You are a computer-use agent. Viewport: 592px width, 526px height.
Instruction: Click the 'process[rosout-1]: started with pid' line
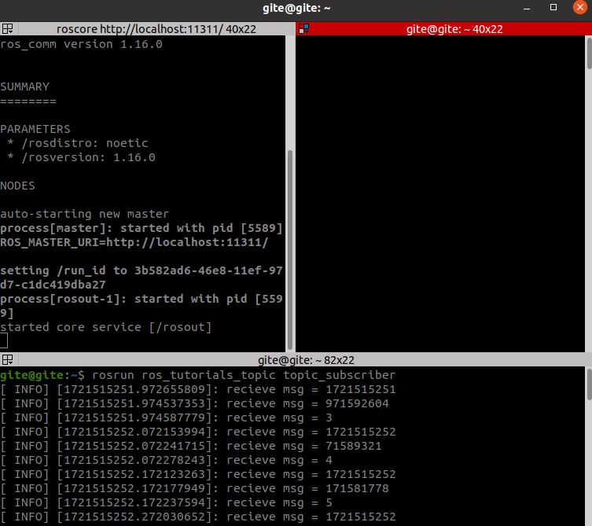tap(142, 299)
